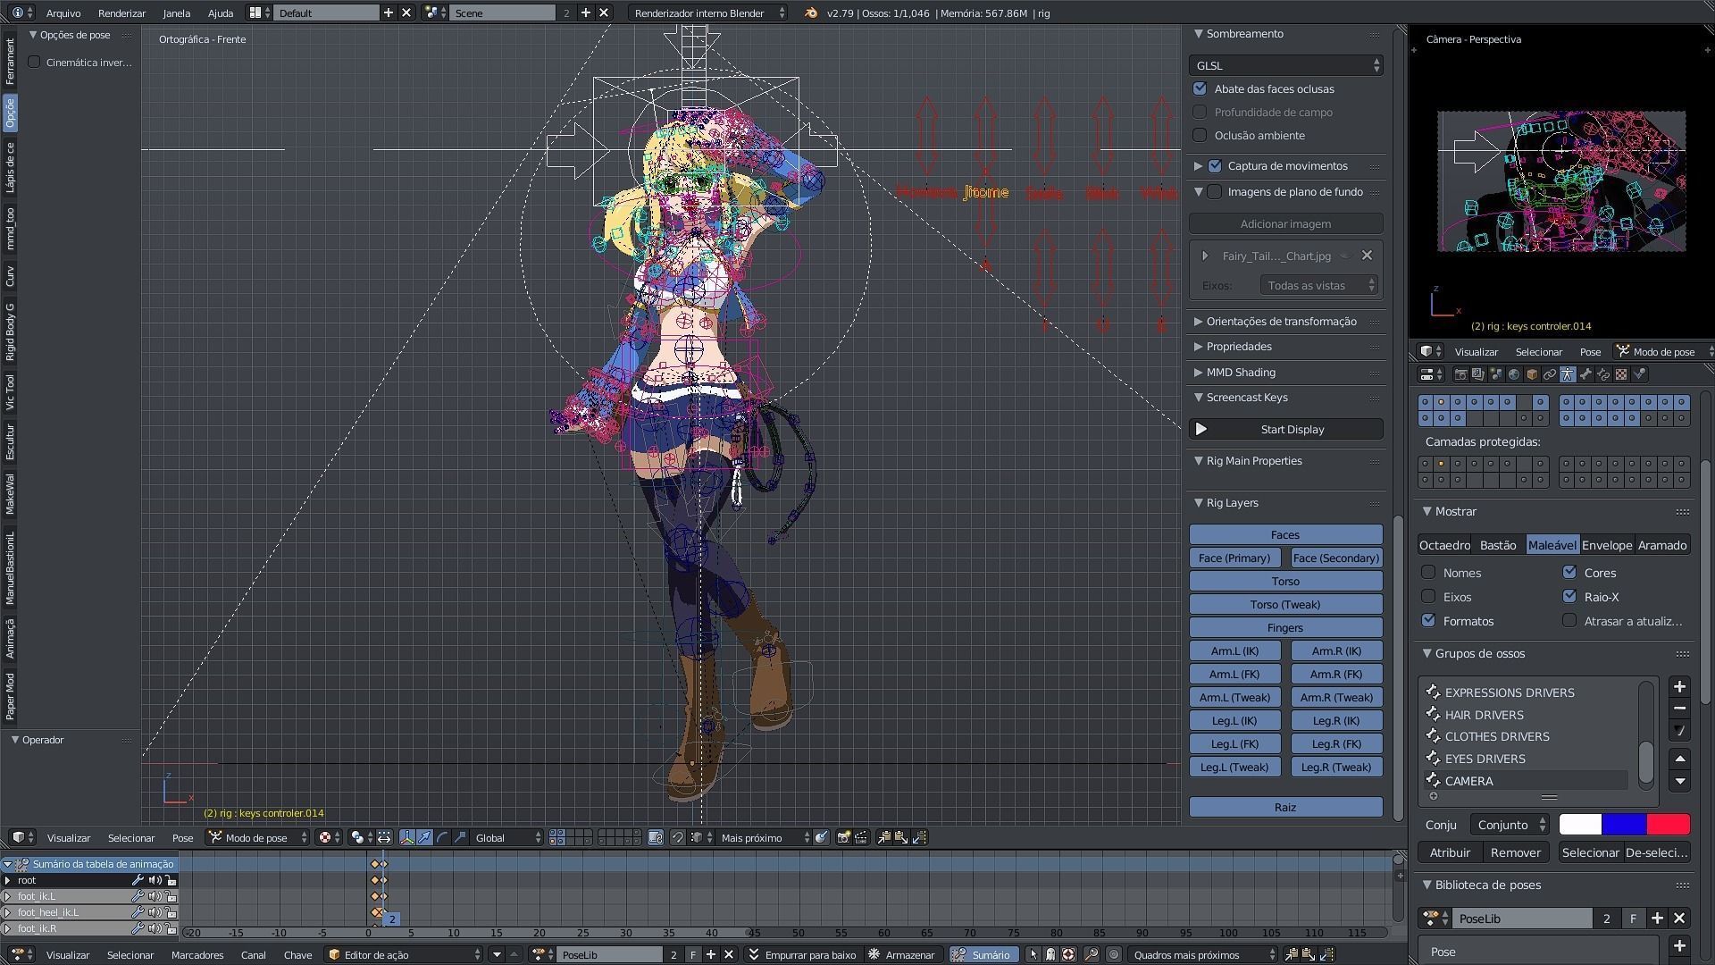This screenshot has height=965, width=1715.
Task: Open the Ajuda menu
Action: pos(220,13)
